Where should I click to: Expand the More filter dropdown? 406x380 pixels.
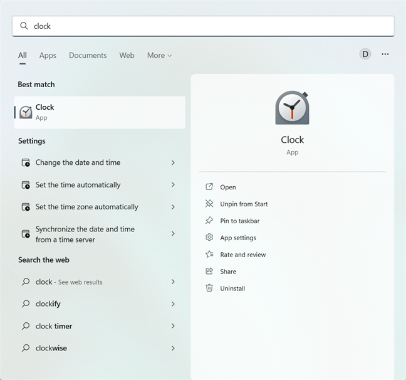tap(159, 55)
